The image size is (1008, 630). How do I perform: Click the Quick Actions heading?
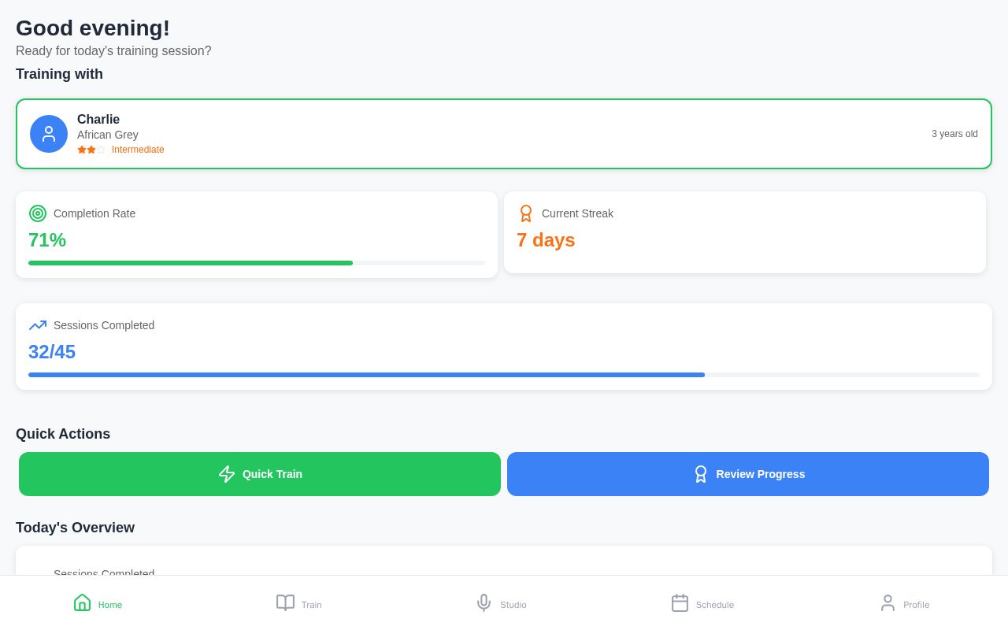(x=63, y=434)
